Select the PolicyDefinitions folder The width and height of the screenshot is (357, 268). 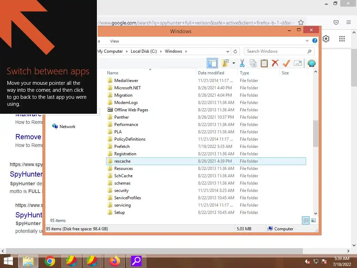point(130,139)
